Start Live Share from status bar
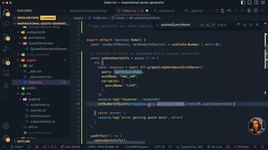Viewport: 268px width, 150px height. click(70, 147)
